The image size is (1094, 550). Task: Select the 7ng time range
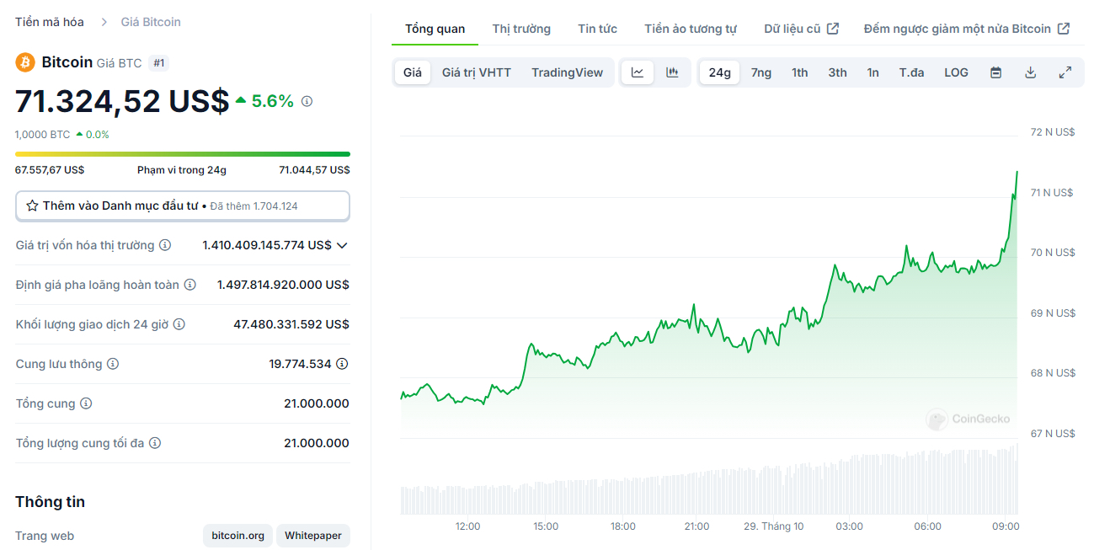click(761, 72)
